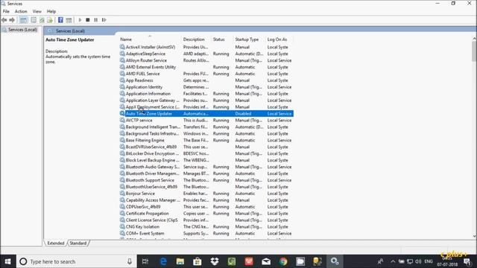Click the Export List toolbar icon
Screen dimensions: 477x268
50,20
